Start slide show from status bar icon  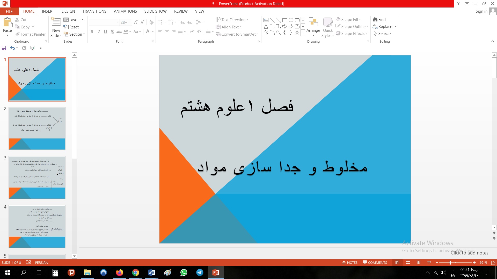click(x=429, y=262)
